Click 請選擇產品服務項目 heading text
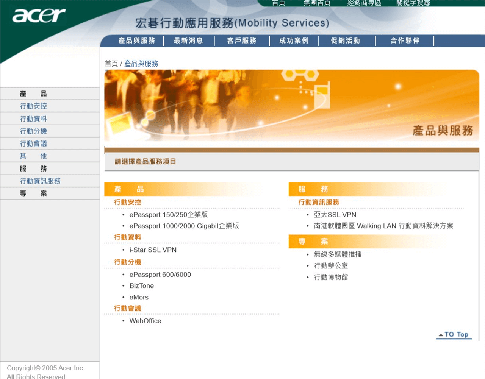The height and width of the screenshot is (379, 485). point(145,162)
